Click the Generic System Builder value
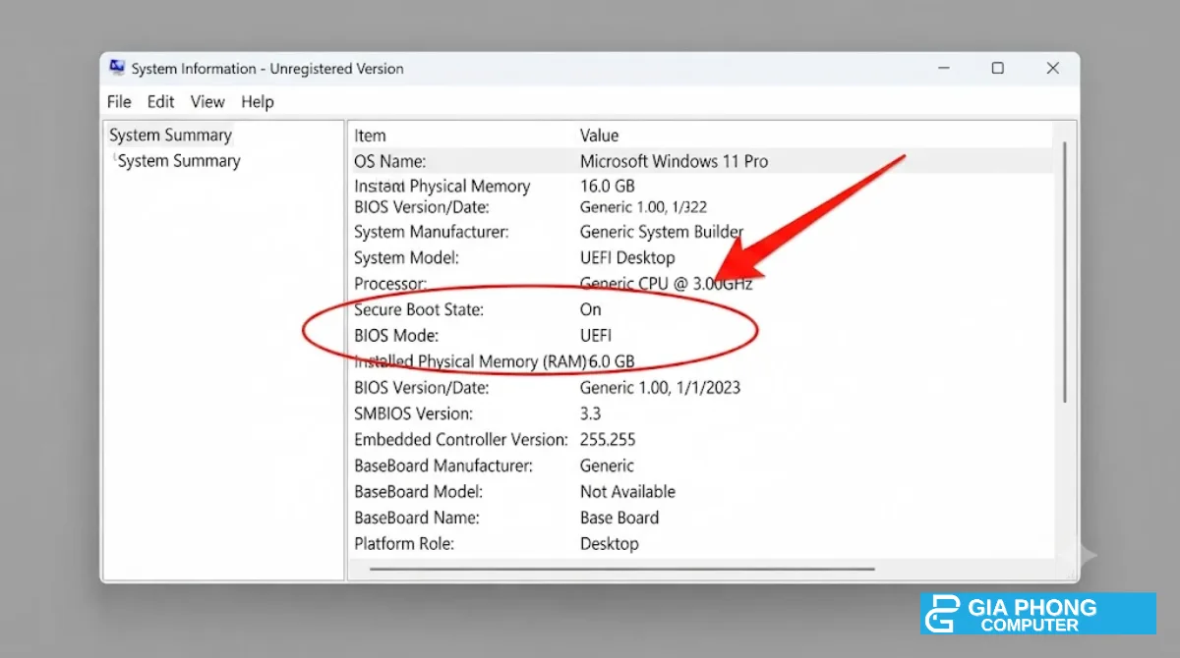Screen dimensions: 1180x658 coord(662,232)
